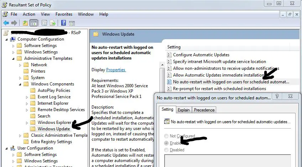
Task: Restore the inner MMC child window
Action: pos(290,14)
